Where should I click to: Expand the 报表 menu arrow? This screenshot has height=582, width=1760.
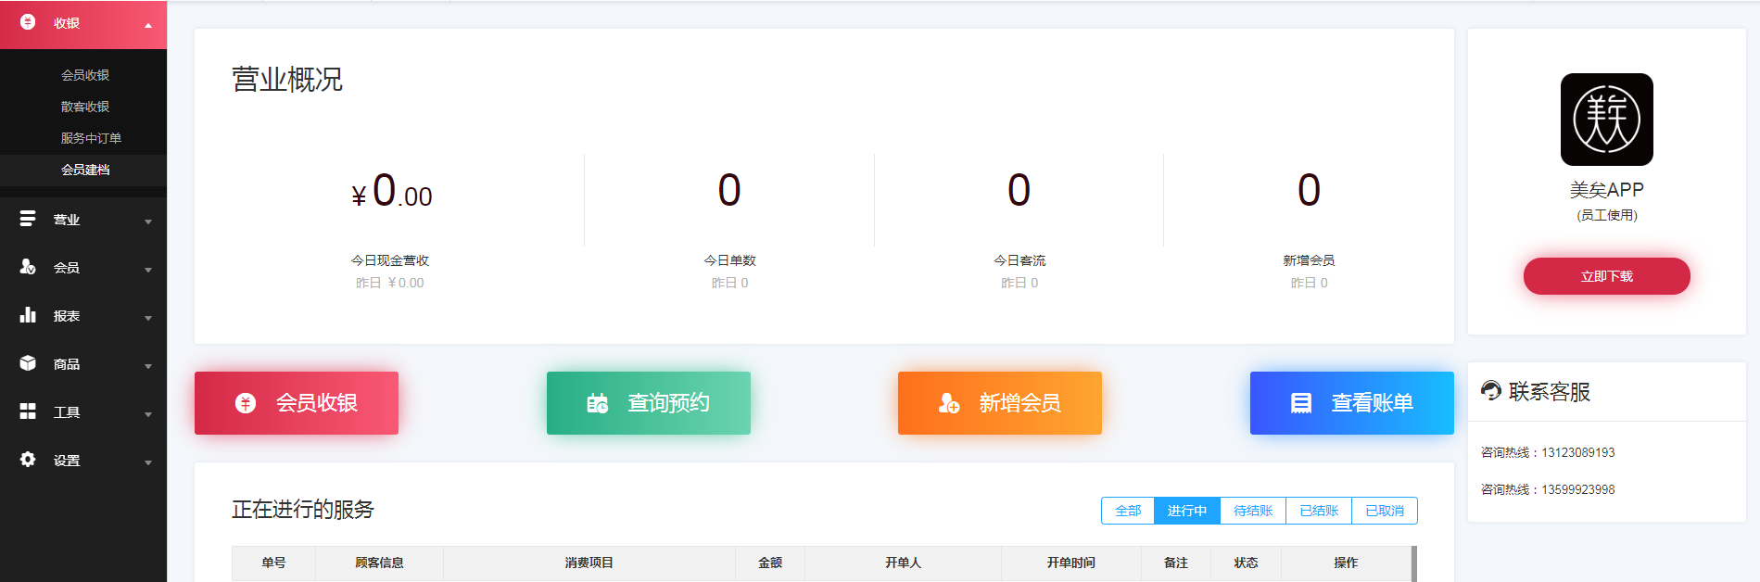(148, 318)
